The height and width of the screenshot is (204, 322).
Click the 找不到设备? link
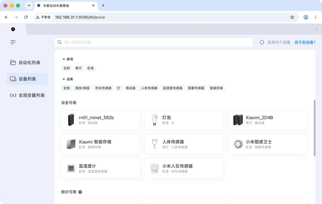(x=305, y=42)
